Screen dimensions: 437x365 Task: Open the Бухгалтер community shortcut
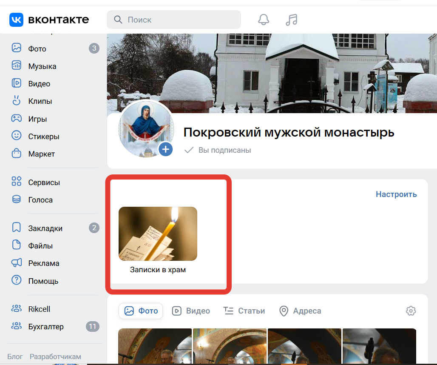[46, 327]
